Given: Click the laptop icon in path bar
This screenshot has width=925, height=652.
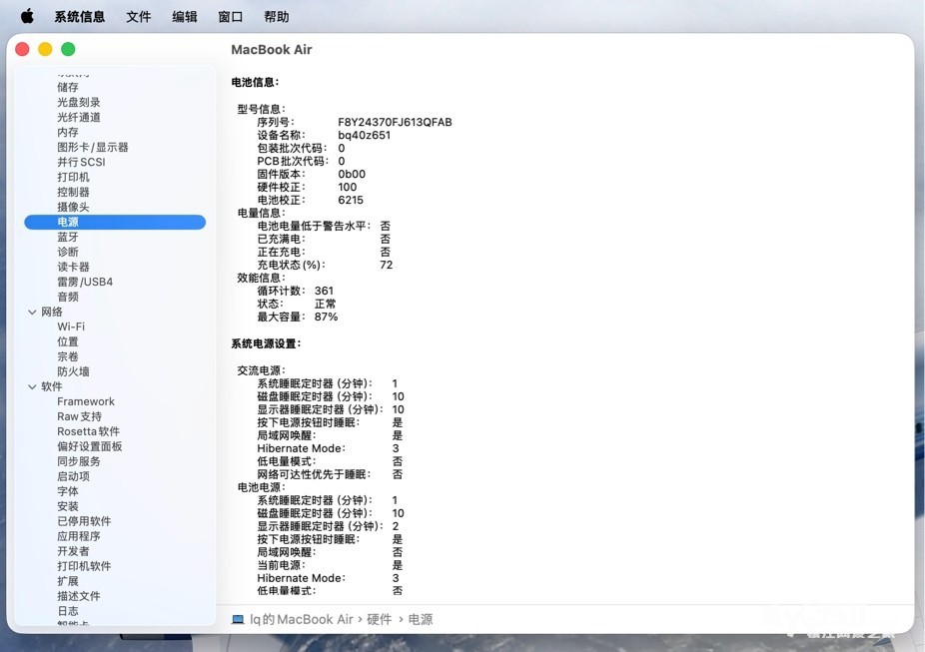Looking at the screenshot, I should point(238,619).
